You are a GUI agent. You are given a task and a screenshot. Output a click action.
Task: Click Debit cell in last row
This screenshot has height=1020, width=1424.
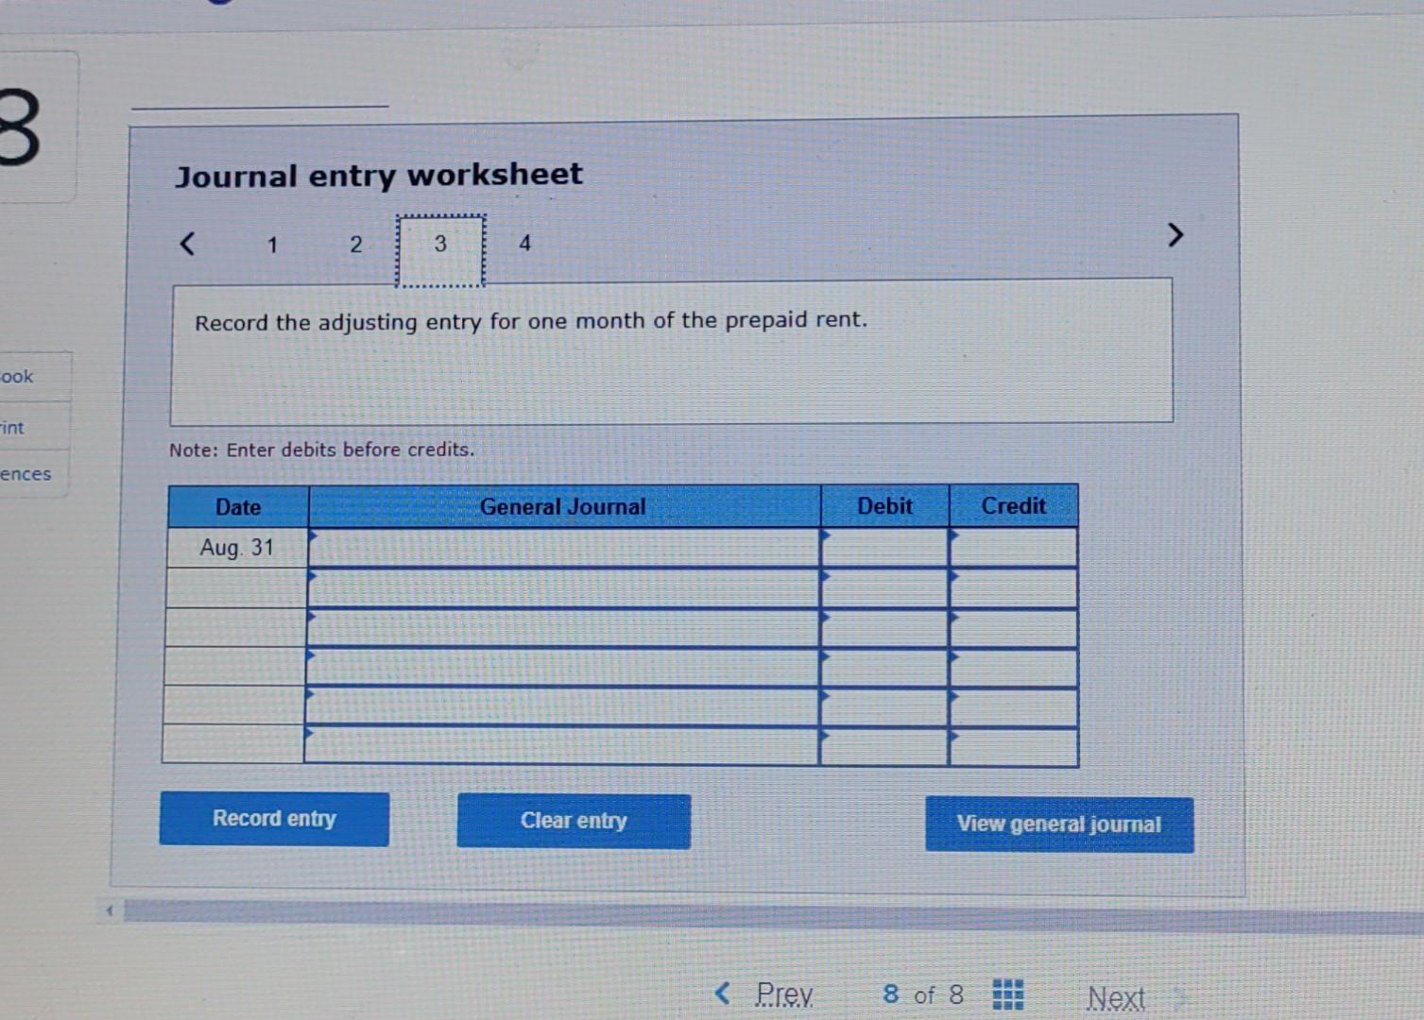click(x=884, y=747)
